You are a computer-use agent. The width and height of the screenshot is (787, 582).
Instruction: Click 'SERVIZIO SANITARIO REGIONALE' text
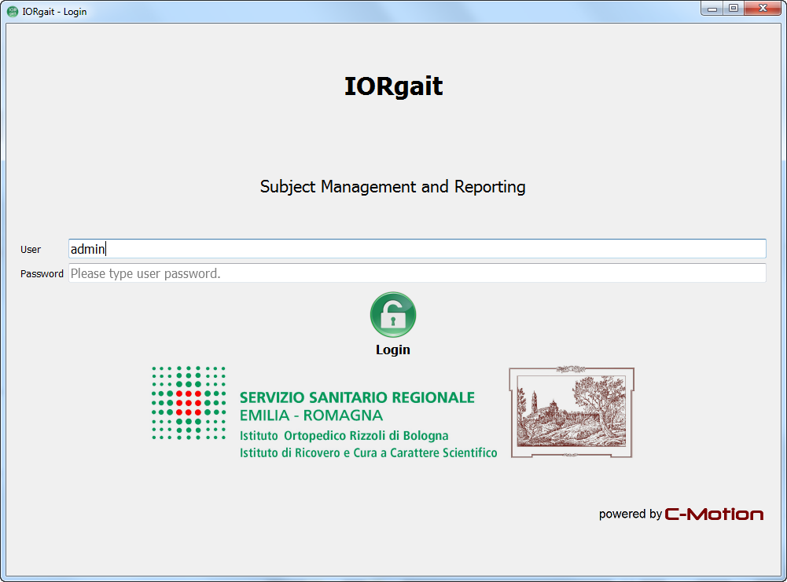pos(357,397)
